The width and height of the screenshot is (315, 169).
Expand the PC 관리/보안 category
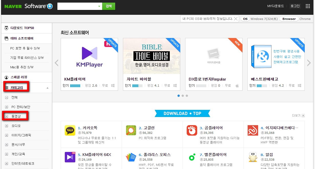point(7,107)
